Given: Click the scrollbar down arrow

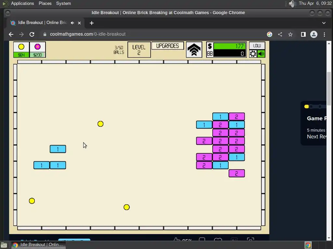Looking at the screenshot, I should 329,238.
